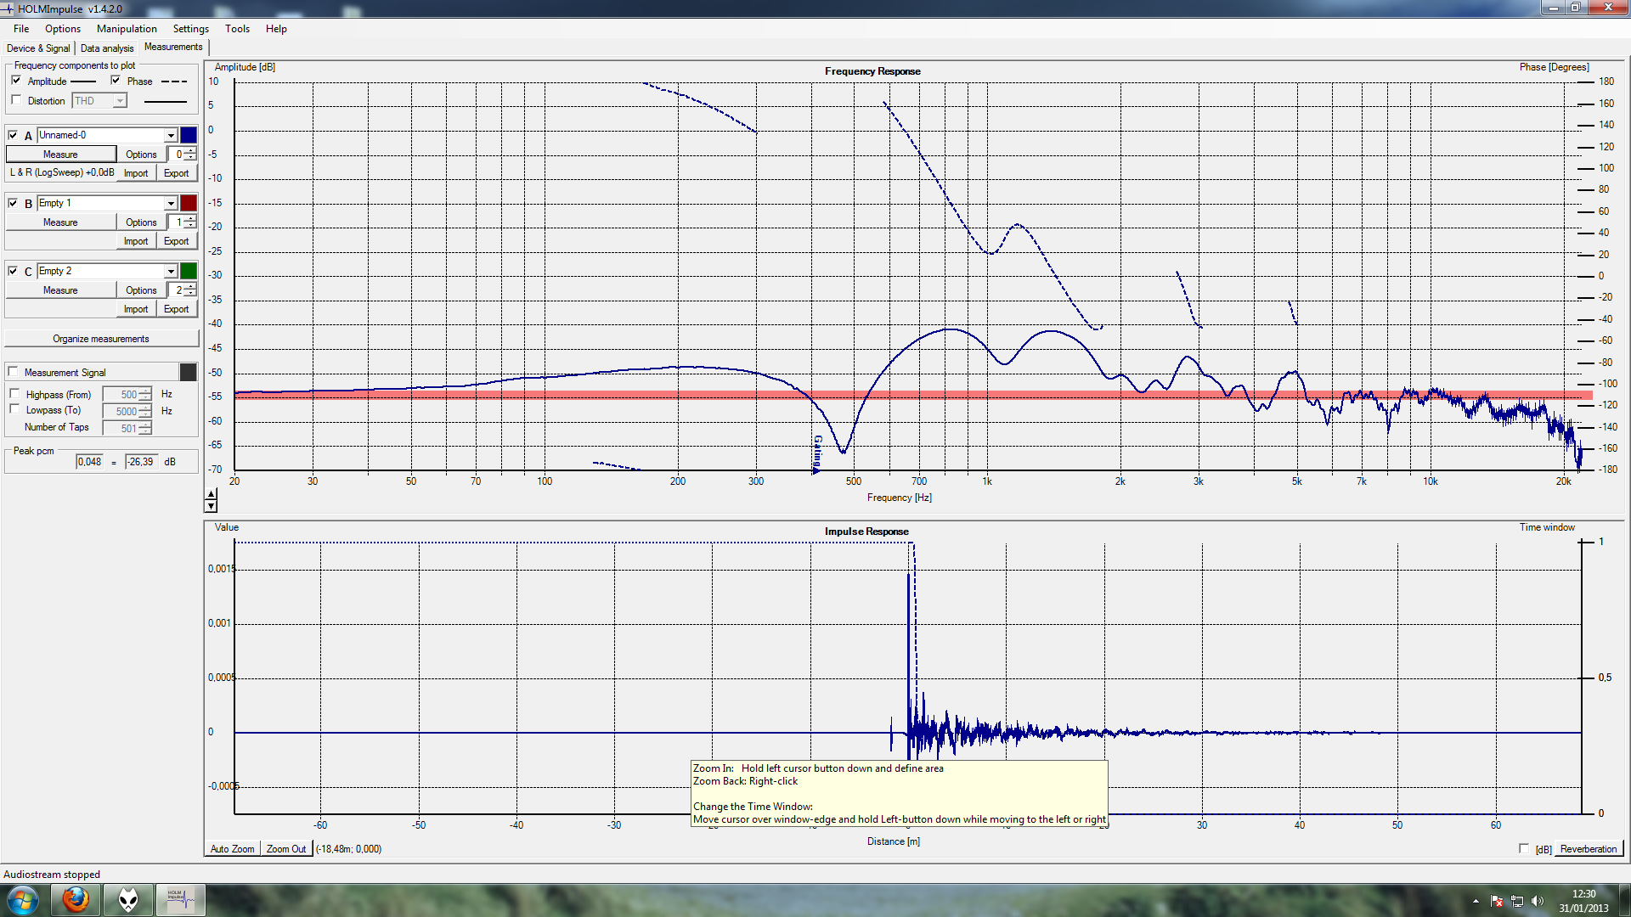Screen dimensions: 1631x917
Task: Import data into measurement B
Action: [136, 241]
